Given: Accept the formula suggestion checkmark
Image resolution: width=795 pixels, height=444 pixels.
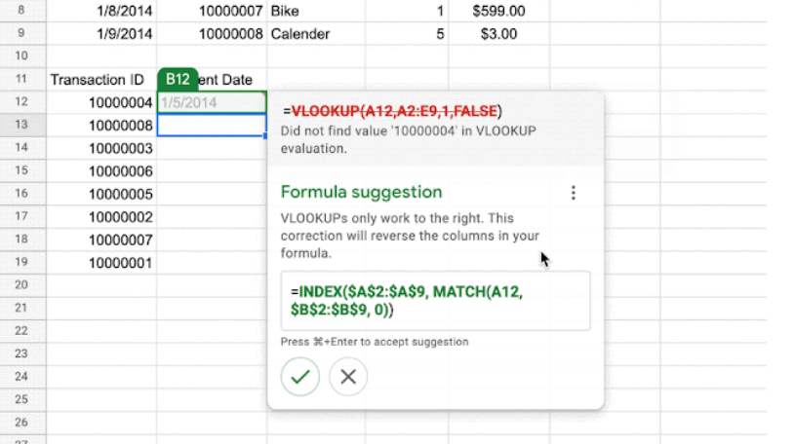Looking at the screenshot, I should tap(299, 377).
